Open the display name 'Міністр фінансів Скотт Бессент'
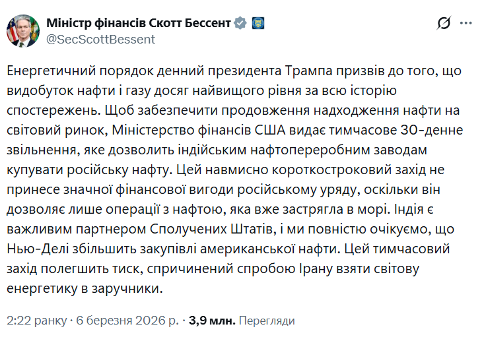The height and width of the screenshot is (343, 484). (x=139, y=23)
